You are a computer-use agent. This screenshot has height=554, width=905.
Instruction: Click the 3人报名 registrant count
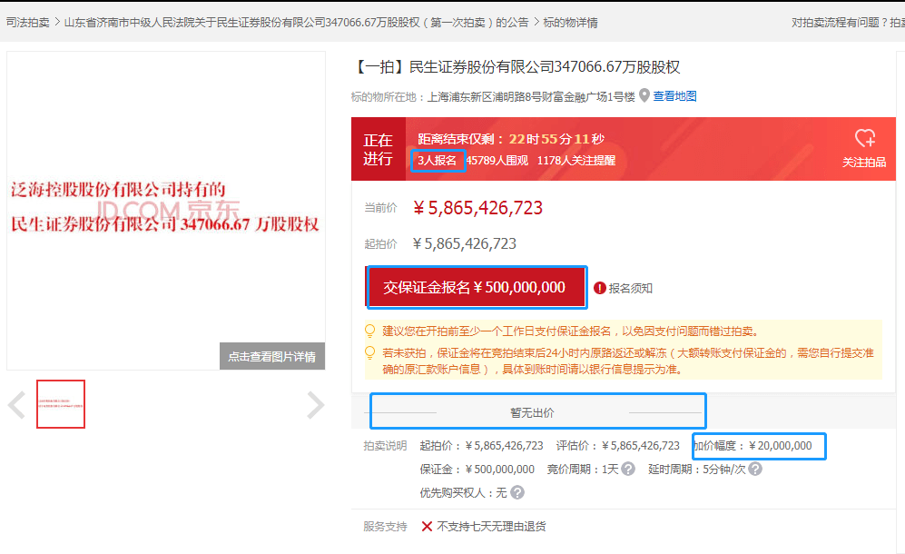[437, 160]
